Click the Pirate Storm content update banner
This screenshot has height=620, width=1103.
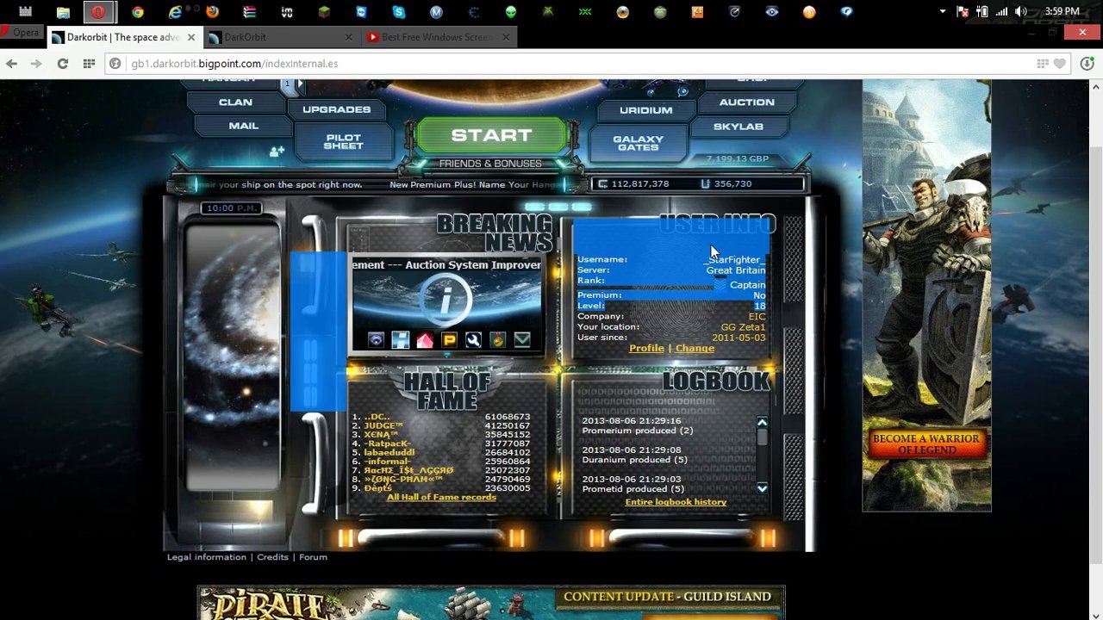point(491,603)
